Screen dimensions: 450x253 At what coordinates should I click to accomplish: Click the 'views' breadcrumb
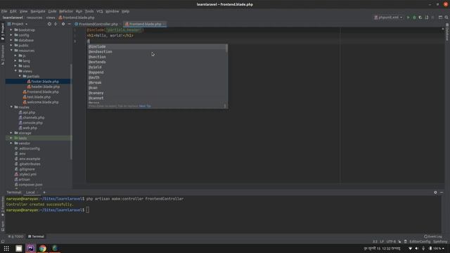(x=50, y=18)
